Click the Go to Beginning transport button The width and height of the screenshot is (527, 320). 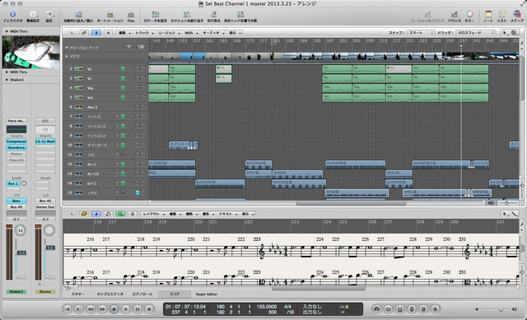click(68, 309)
